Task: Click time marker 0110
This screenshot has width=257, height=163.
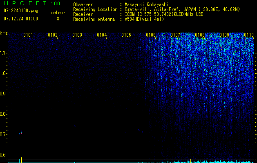Action: coord(249,35)
